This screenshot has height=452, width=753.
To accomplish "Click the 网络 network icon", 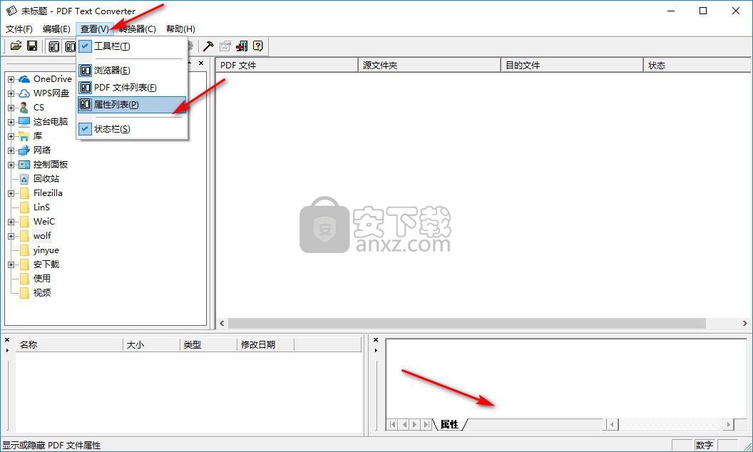I will pos(24,150).
